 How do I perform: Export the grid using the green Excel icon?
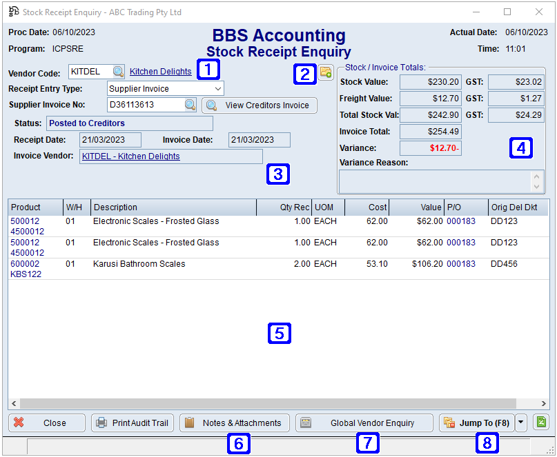(540, 423)
